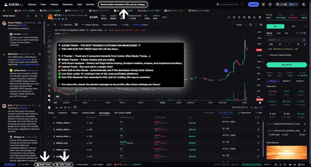Screen dimensions: 311x167
Task: Open notifications bell in top bar
Action: [270, 4]
